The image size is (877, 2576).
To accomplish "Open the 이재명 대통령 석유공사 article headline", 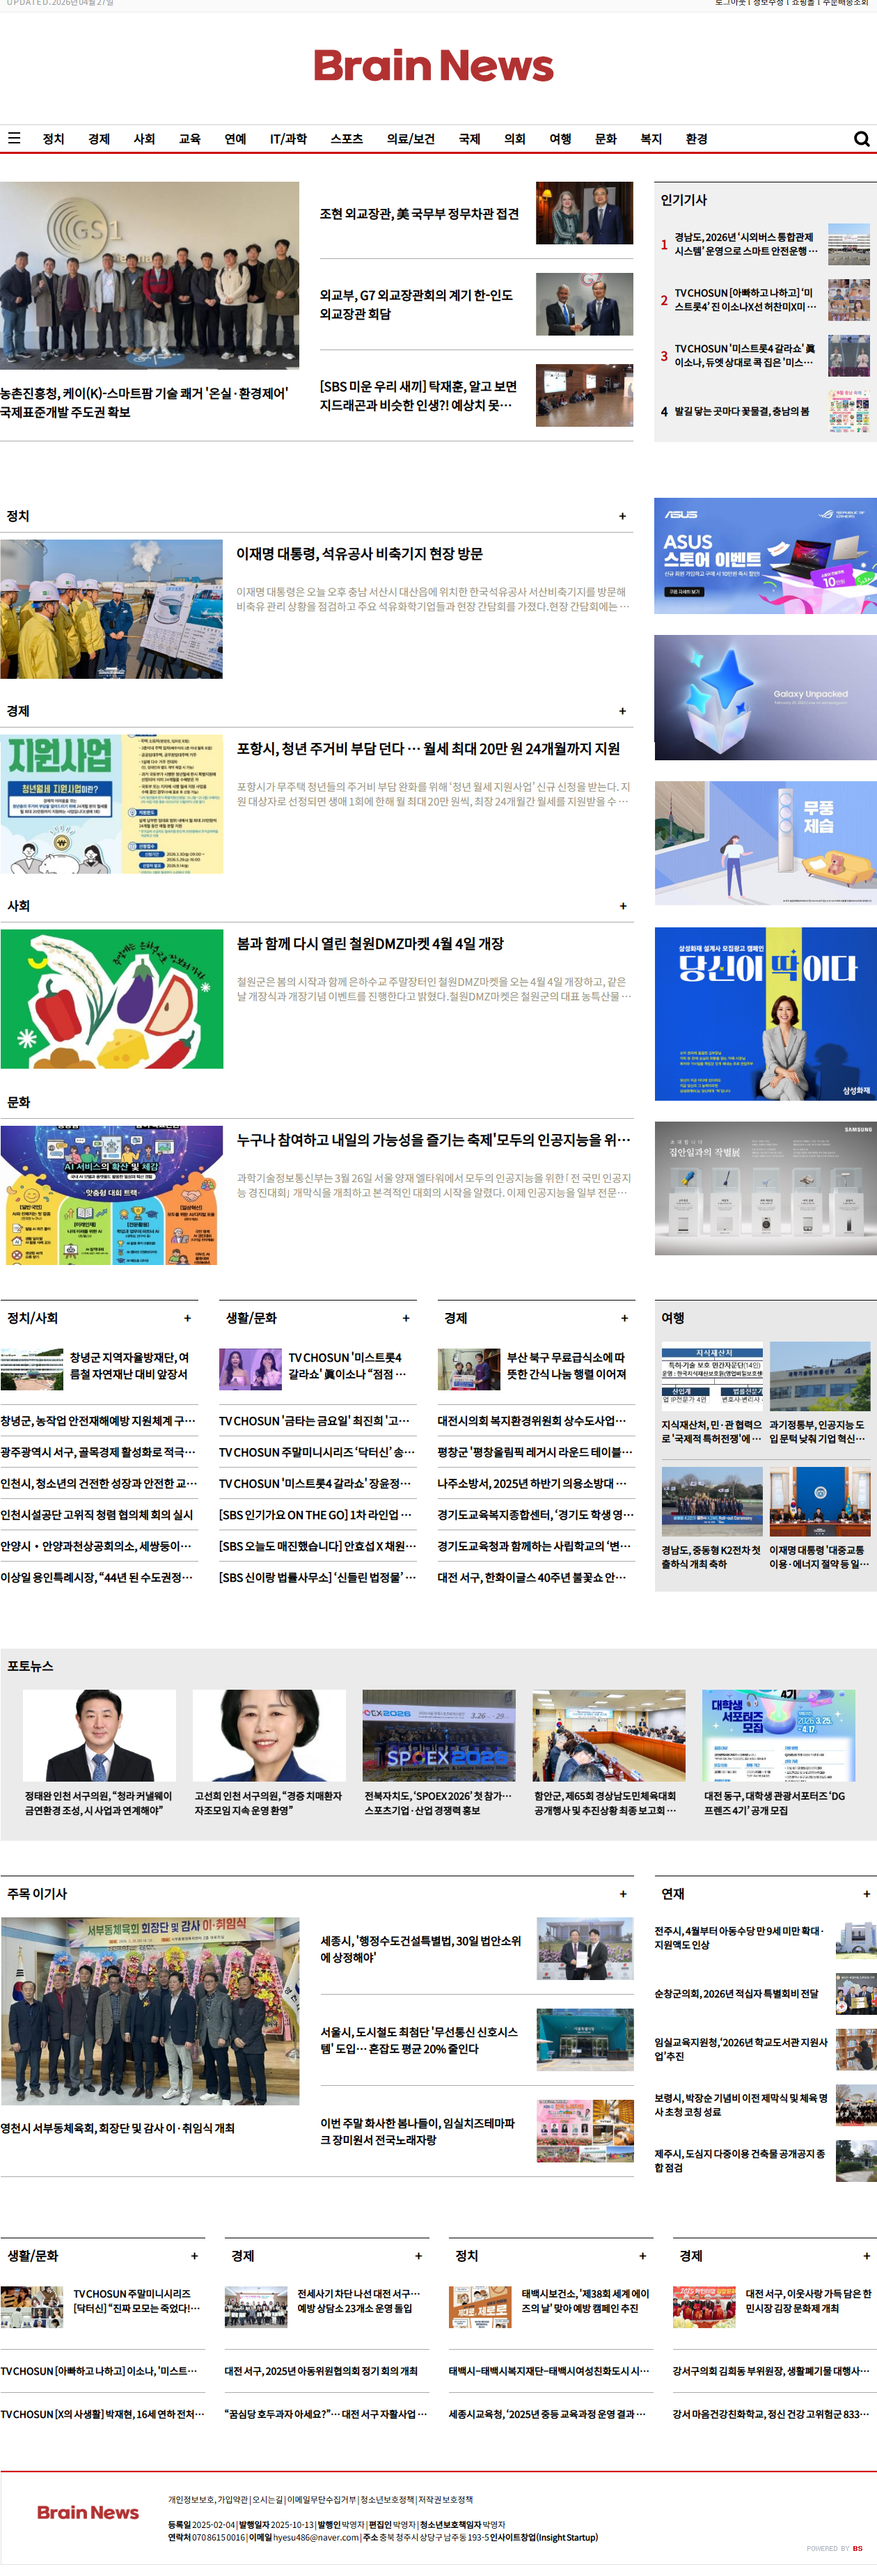I will click(x=359, y=553).
